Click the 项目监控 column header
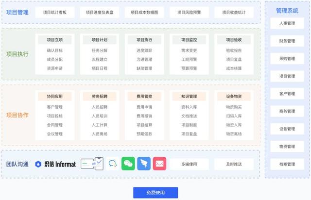 [189, 40]
